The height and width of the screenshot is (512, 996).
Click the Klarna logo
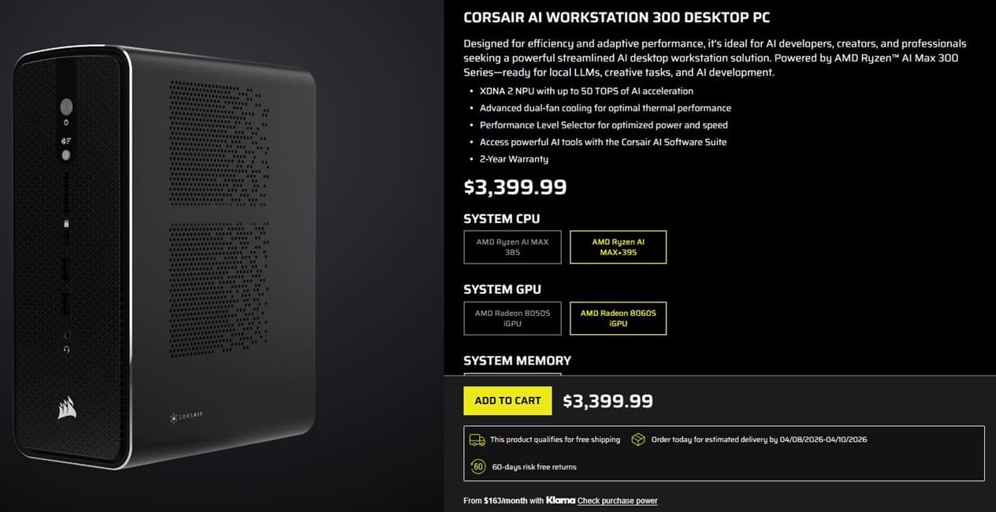tap(560, 500)
